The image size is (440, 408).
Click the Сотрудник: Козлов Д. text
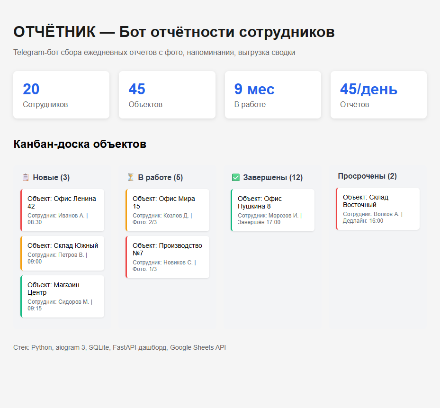tap(161, 215)
